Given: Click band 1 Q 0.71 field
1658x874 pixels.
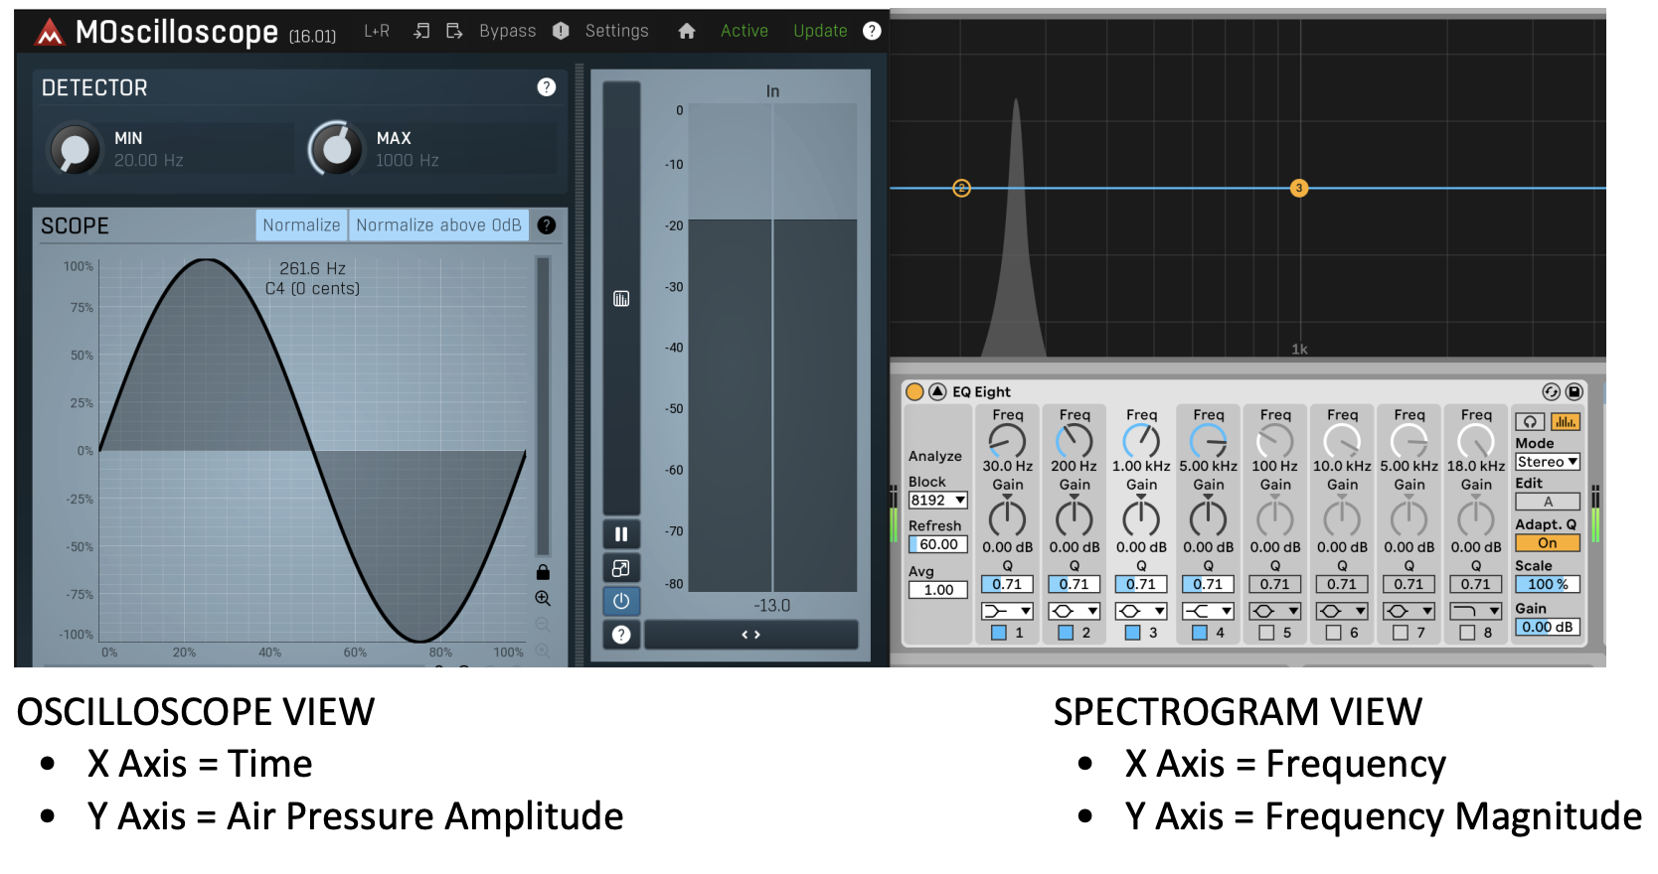Looking at the screenshot, I should click(x=1007, y=584).
